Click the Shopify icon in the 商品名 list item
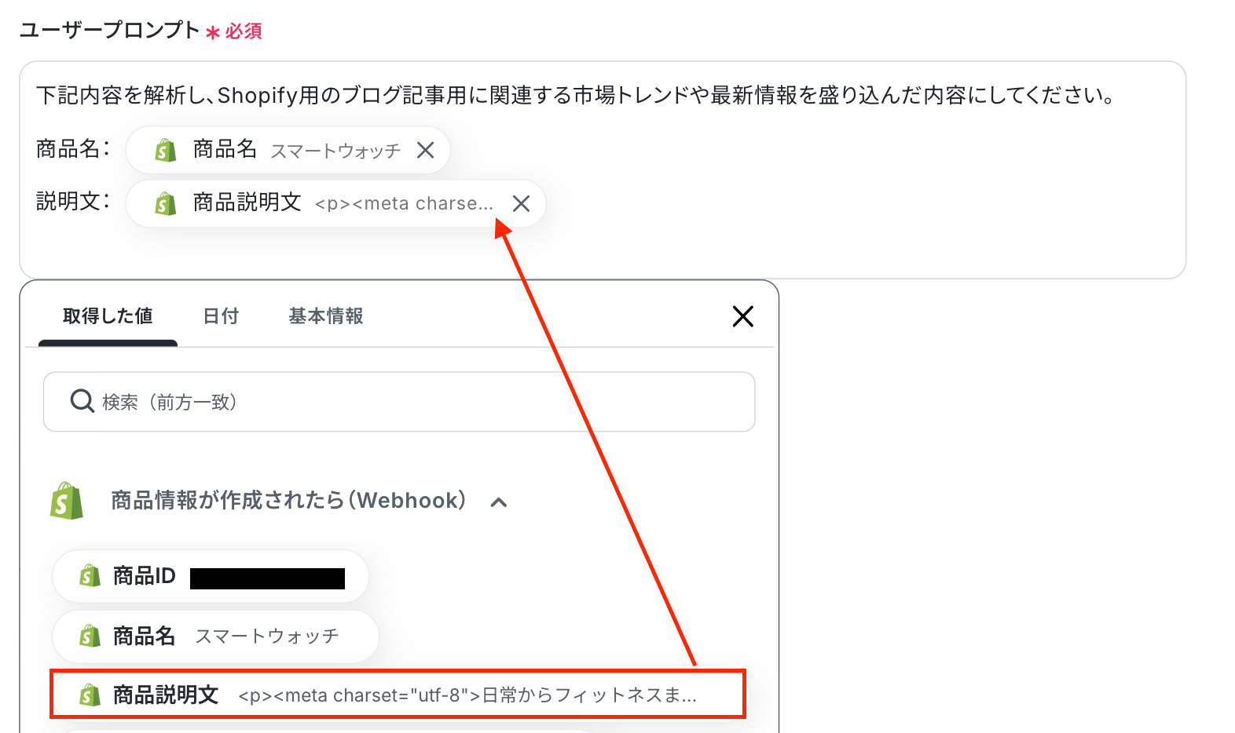The height and width of the screenshot is (733, 1235). coord(90,636)
